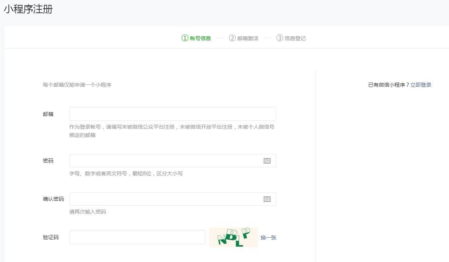Screen dimensions: 449x262
Task: Click 换一张 to refresh captcha
Action: (x=268, y=238)
